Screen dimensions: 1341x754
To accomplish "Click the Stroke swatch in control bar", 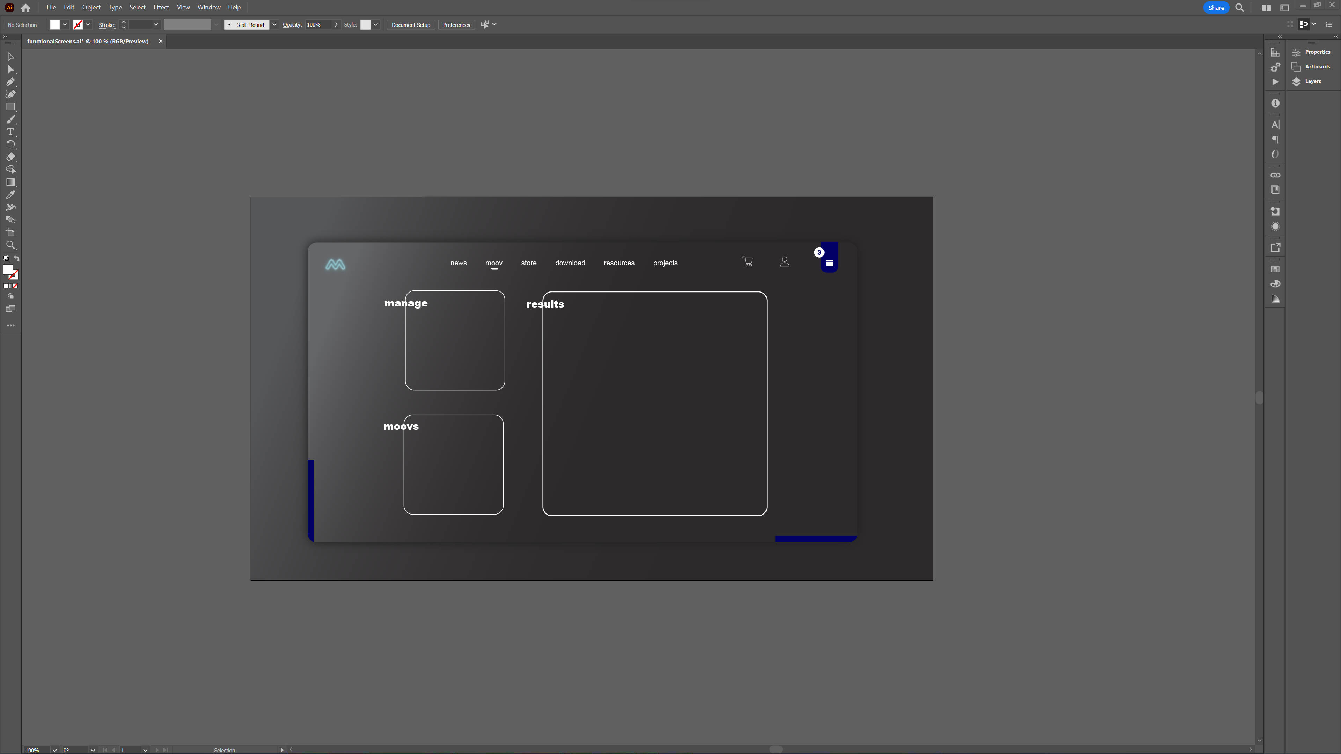I will [78, 24].
